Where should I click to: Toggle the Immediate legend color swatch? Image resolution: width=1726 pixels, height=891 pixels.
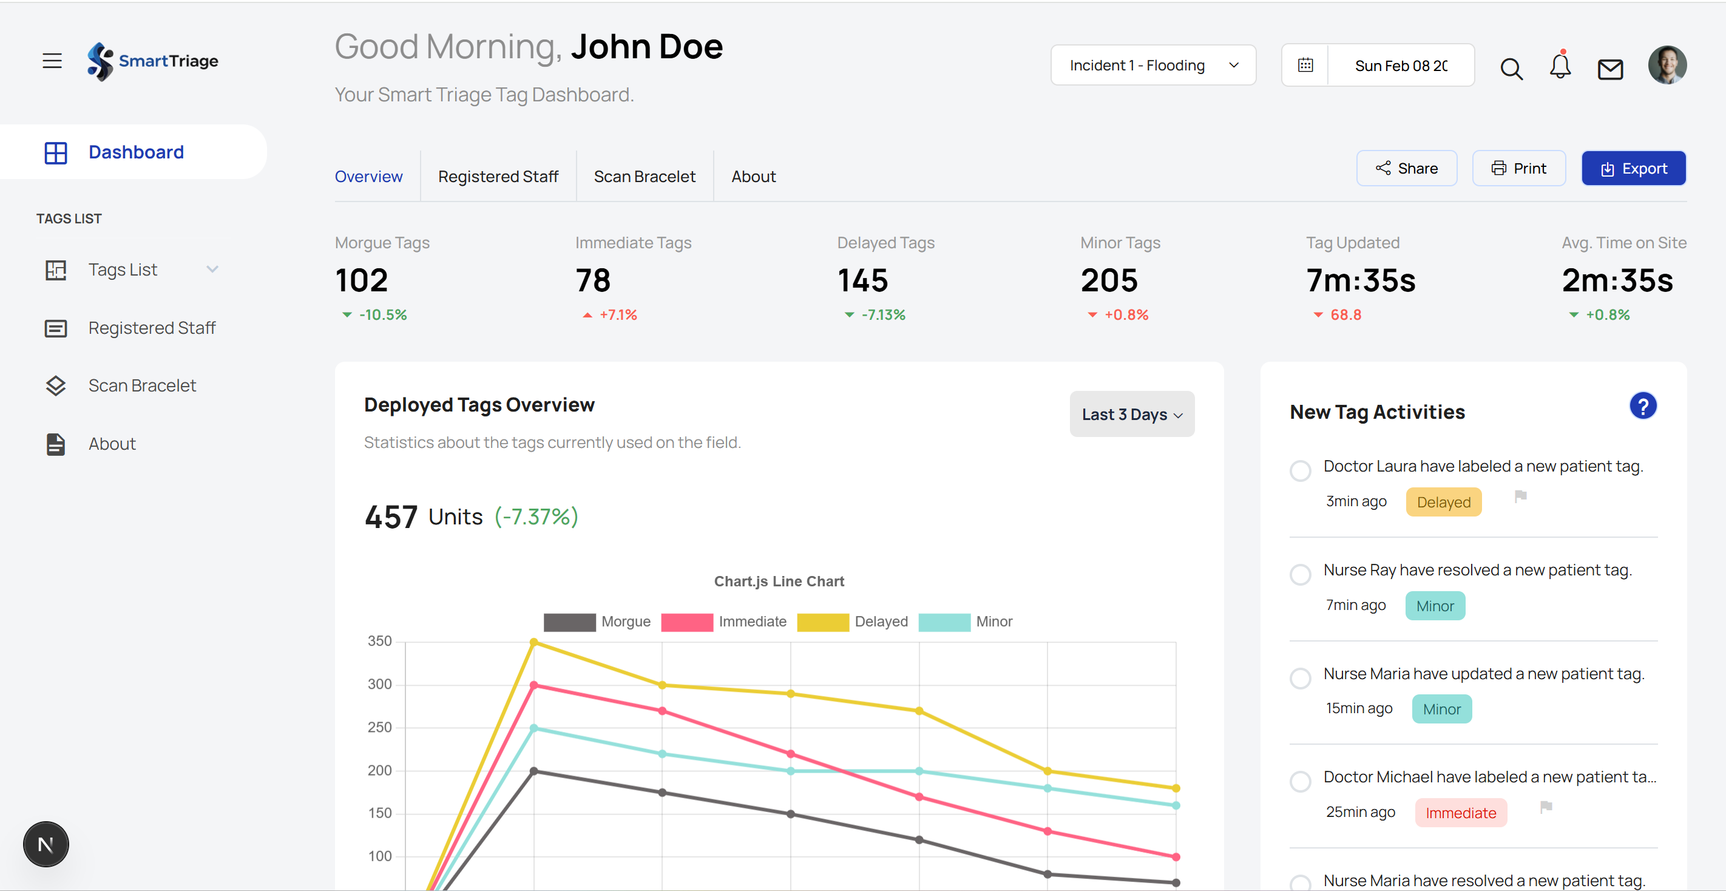tap(687, 622)
